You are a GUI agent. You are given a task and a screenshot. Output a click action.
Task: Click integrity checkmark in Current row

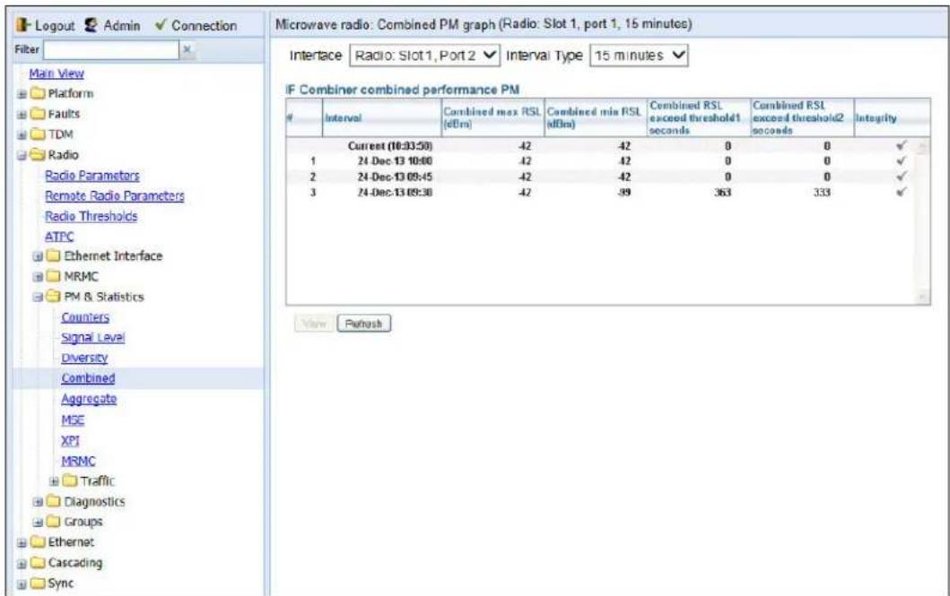[x=902, y=146]
